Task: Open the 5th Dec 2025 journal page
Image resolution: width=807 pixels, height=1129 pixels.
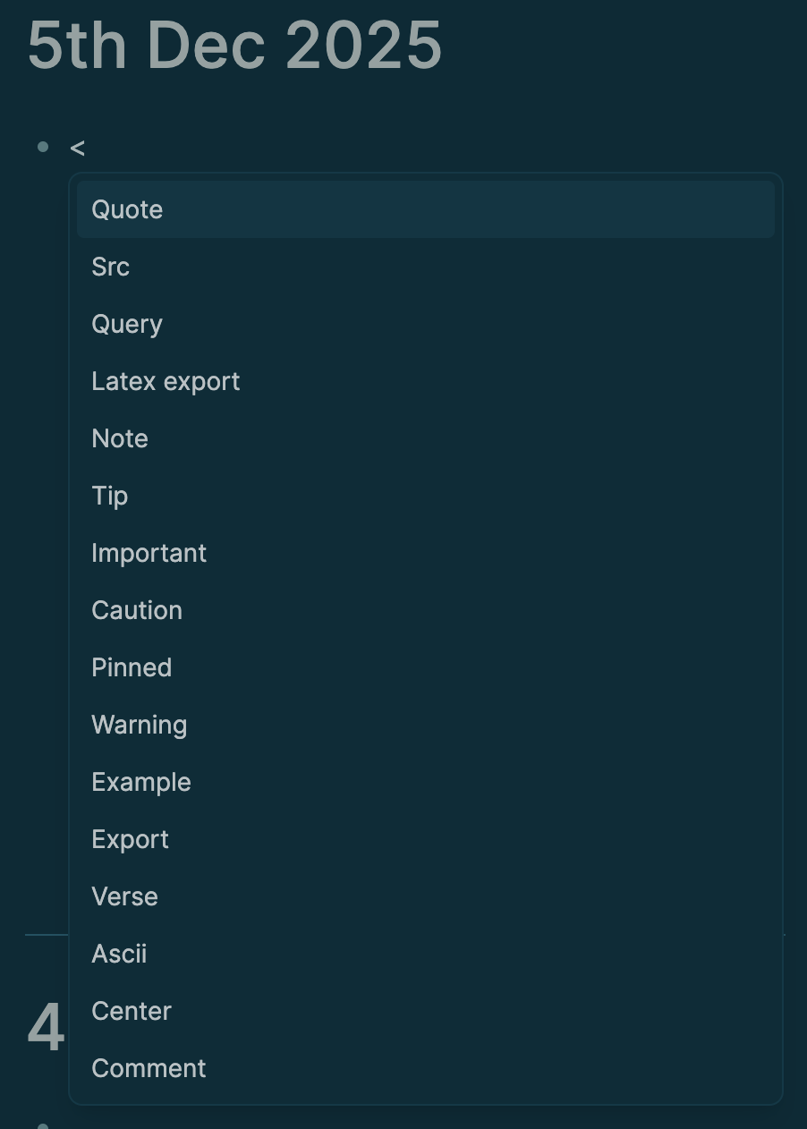Action: [234, 45]
